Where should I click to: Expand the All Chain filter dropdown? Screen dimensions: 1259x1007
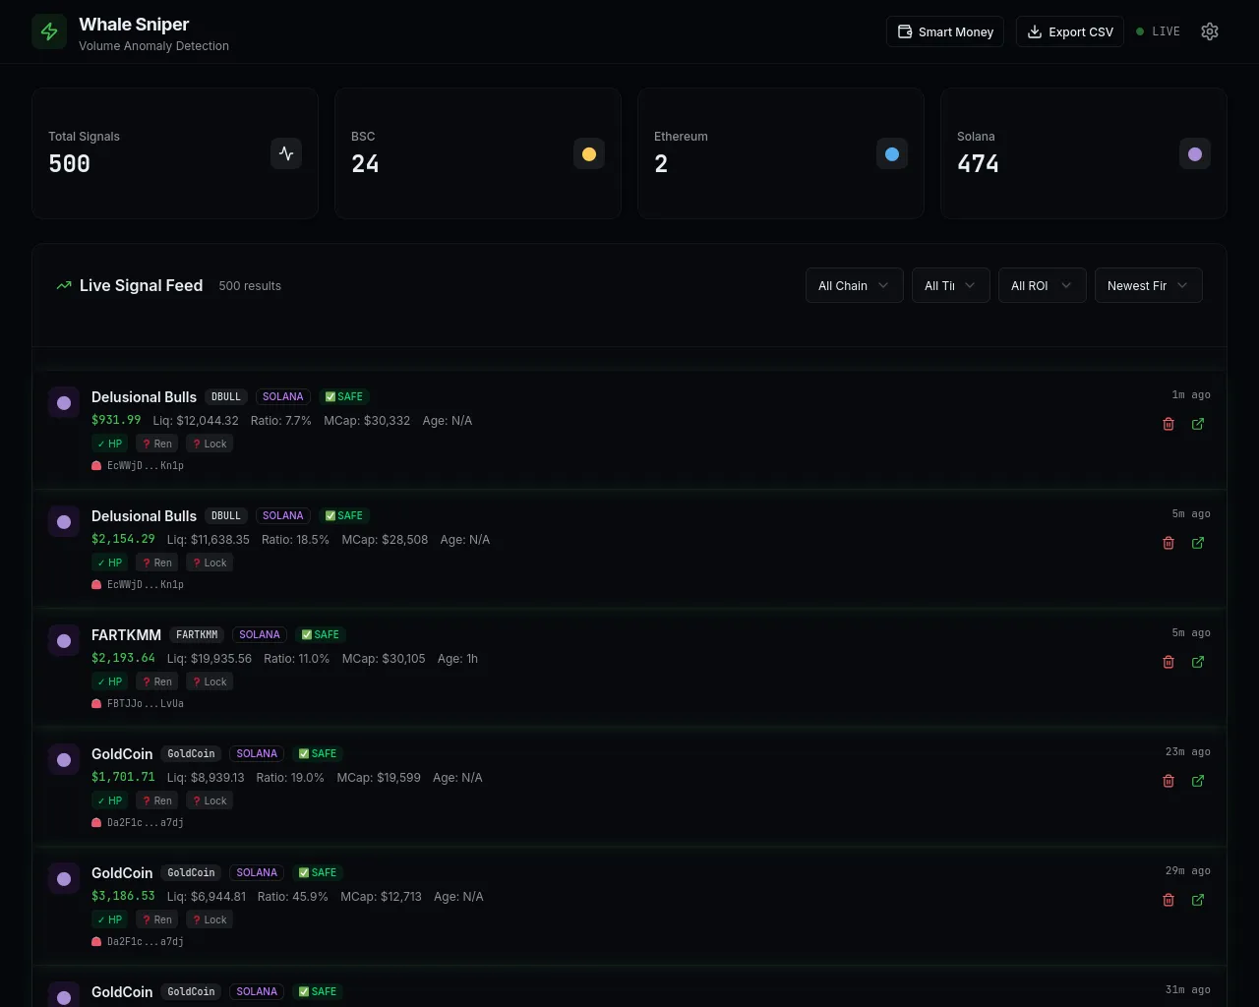[855, 285]
